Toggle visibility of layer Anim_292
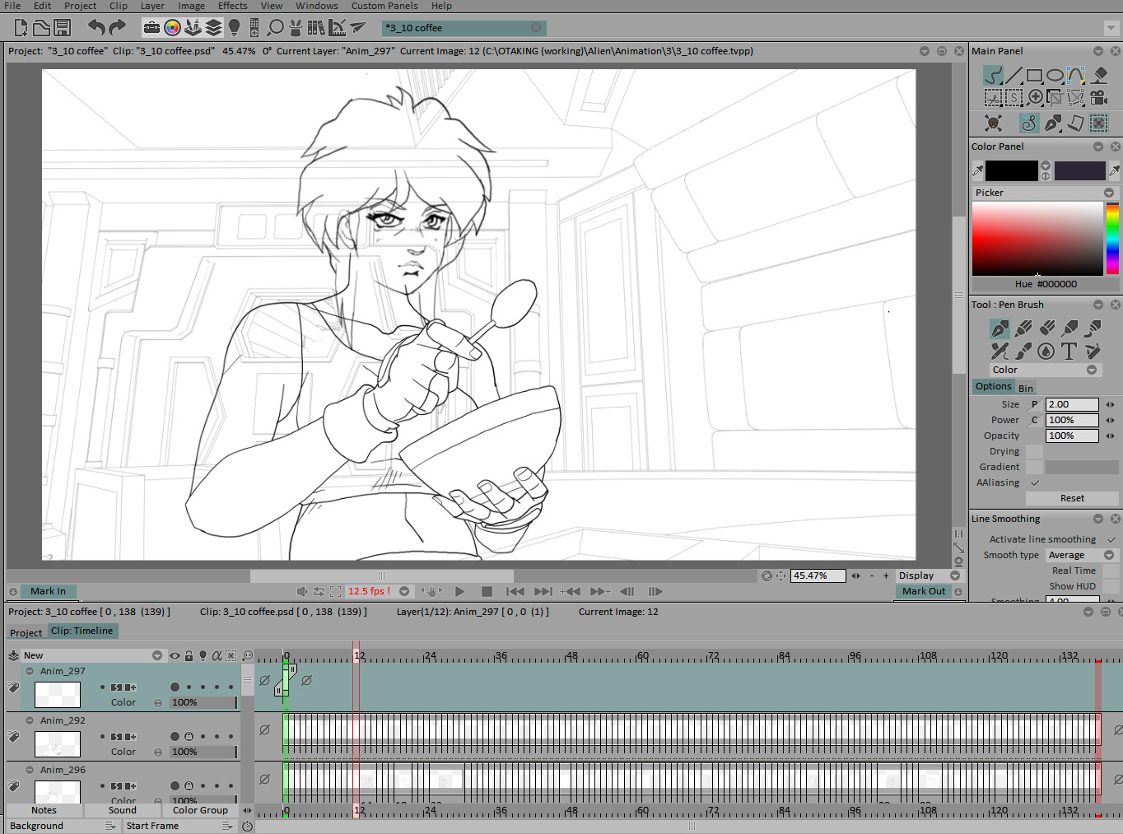This screenshot has height=834, width=1123. (175, 736)
